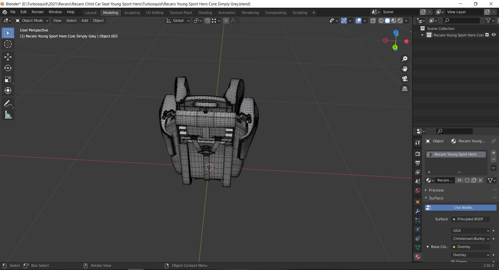The height and width of the screenshot is (270, 499).
Task: Choose the Scale tool
Action: (x=8, y=80)
